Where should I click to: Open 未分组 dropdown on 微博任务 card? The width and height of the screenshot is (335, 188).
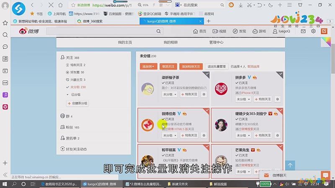tap(170, 135)
